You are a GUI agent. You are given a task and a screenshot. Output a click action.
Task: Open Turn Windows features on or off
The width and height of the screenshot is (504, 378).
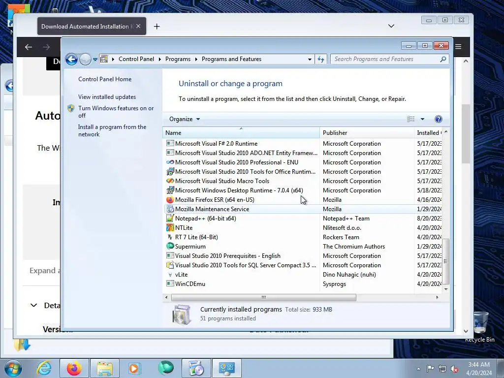116,112
